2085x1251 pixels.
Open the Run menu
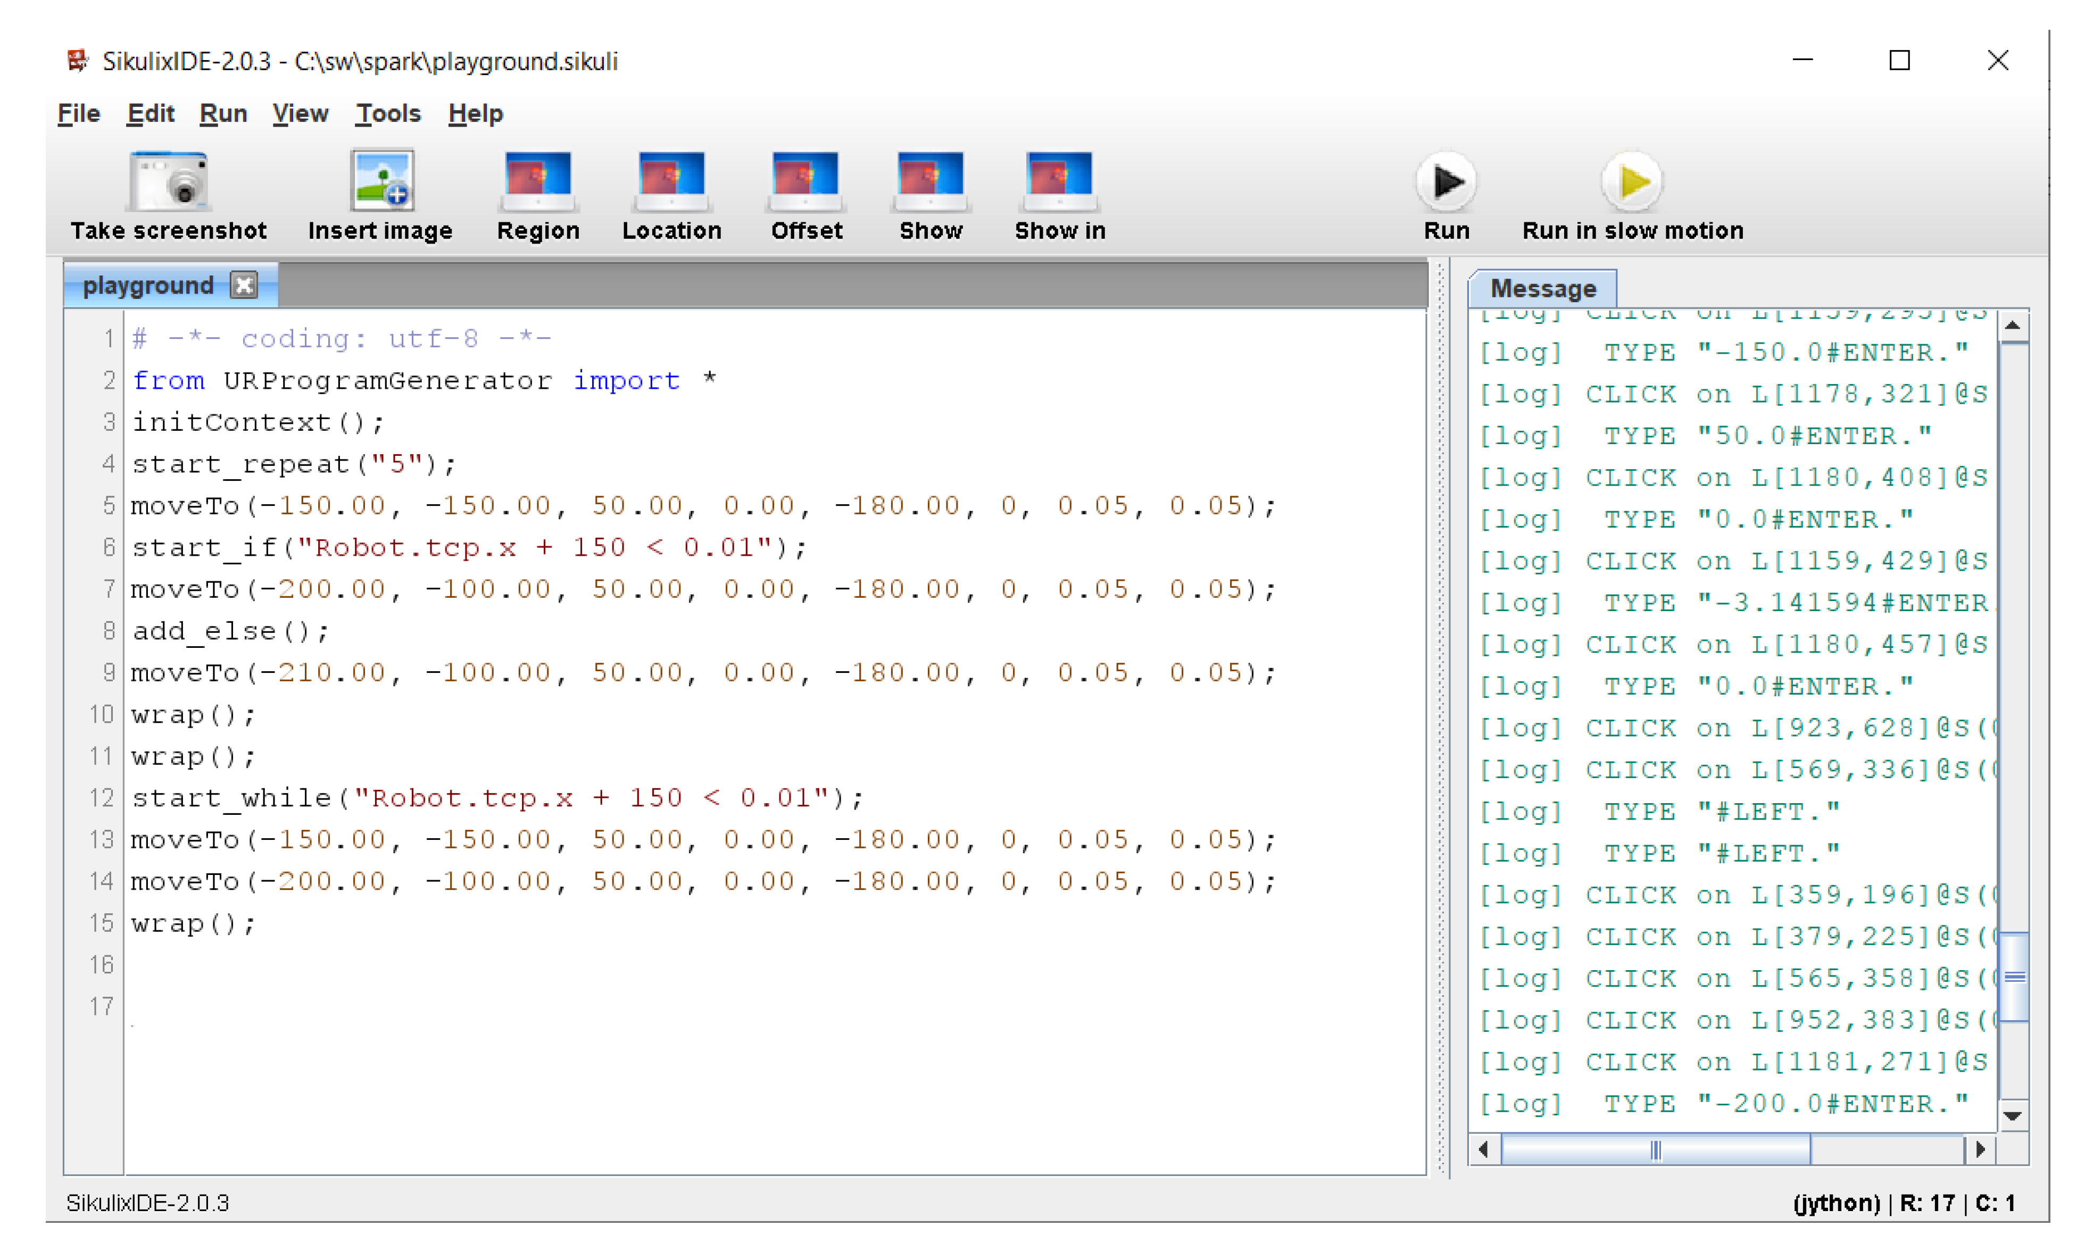(222, 113)
